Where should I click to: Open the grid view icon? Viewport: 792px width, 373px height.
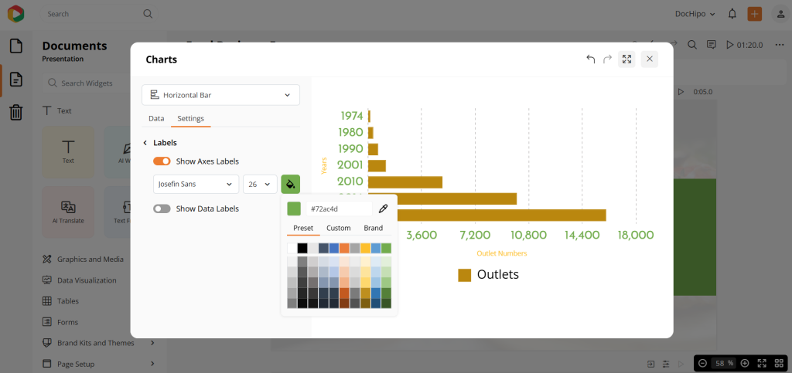coord(778,363)
